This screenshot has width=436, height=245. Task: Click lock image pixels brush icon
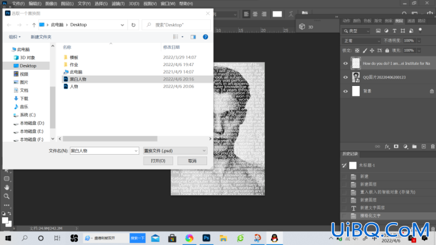click(x=365, y=51)
